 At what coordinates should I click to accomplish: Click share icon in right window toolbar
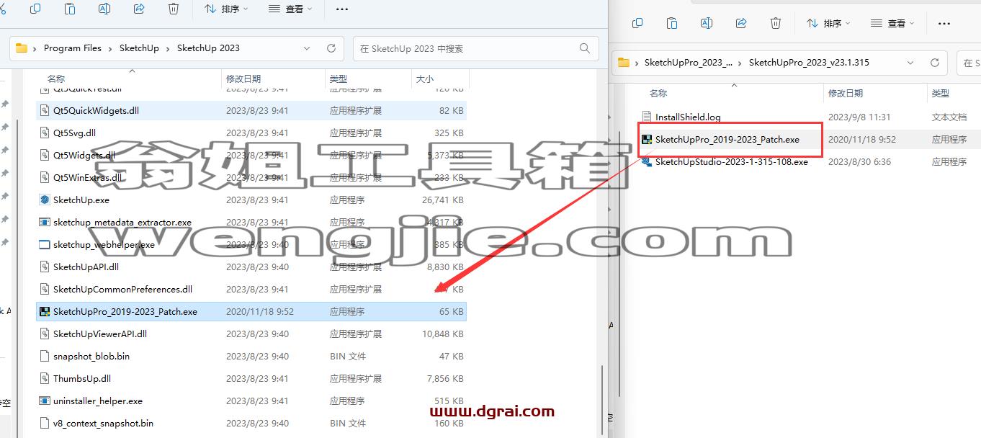(741, 23)
